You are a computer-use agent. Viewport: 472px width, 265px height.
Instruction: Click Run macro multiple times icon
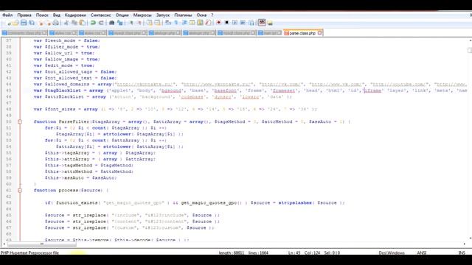coord(243,23)
